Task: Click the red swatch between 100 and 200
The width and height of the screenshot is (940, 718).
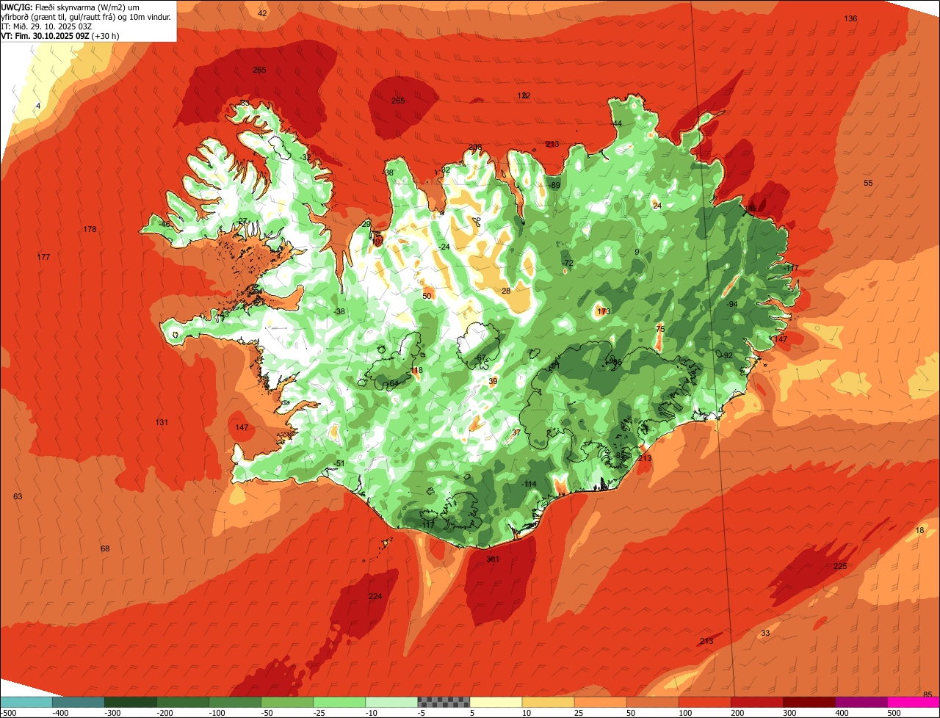Action: (x=704, y=702)
